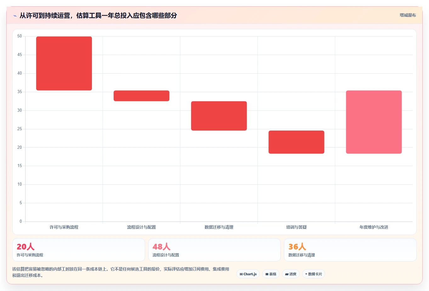429x291 pixels.
Task: Click the 培训与答疑 x-axis label
Action: point(296,227)
